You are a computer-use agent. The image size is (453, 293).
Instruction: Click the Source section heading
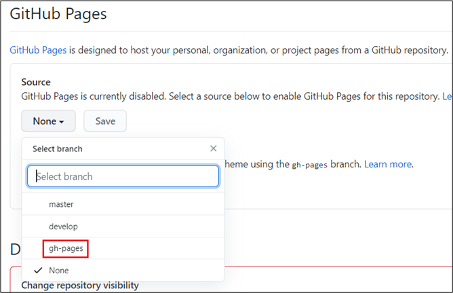click(36, 82)
